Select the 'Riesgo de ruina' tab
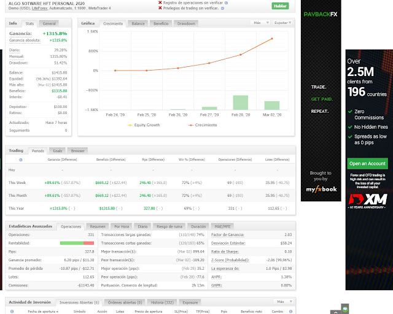The width and height of the screenshot is (393, 314). tap(169, 227)
